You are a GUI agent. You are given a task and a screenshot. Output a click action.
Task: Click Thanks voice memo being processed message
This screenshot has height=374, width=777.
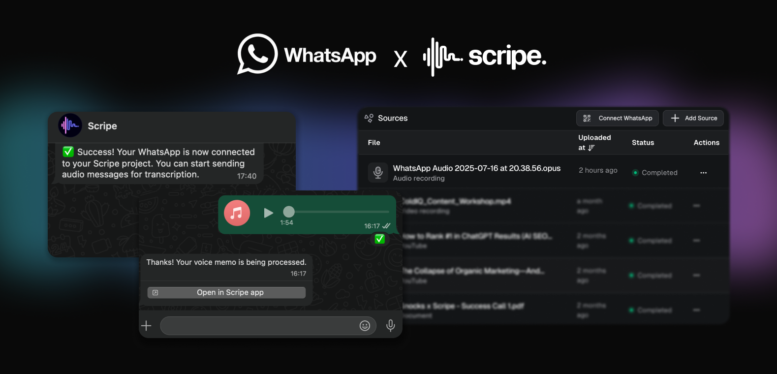pyautogui.click(x=226, y=267)
